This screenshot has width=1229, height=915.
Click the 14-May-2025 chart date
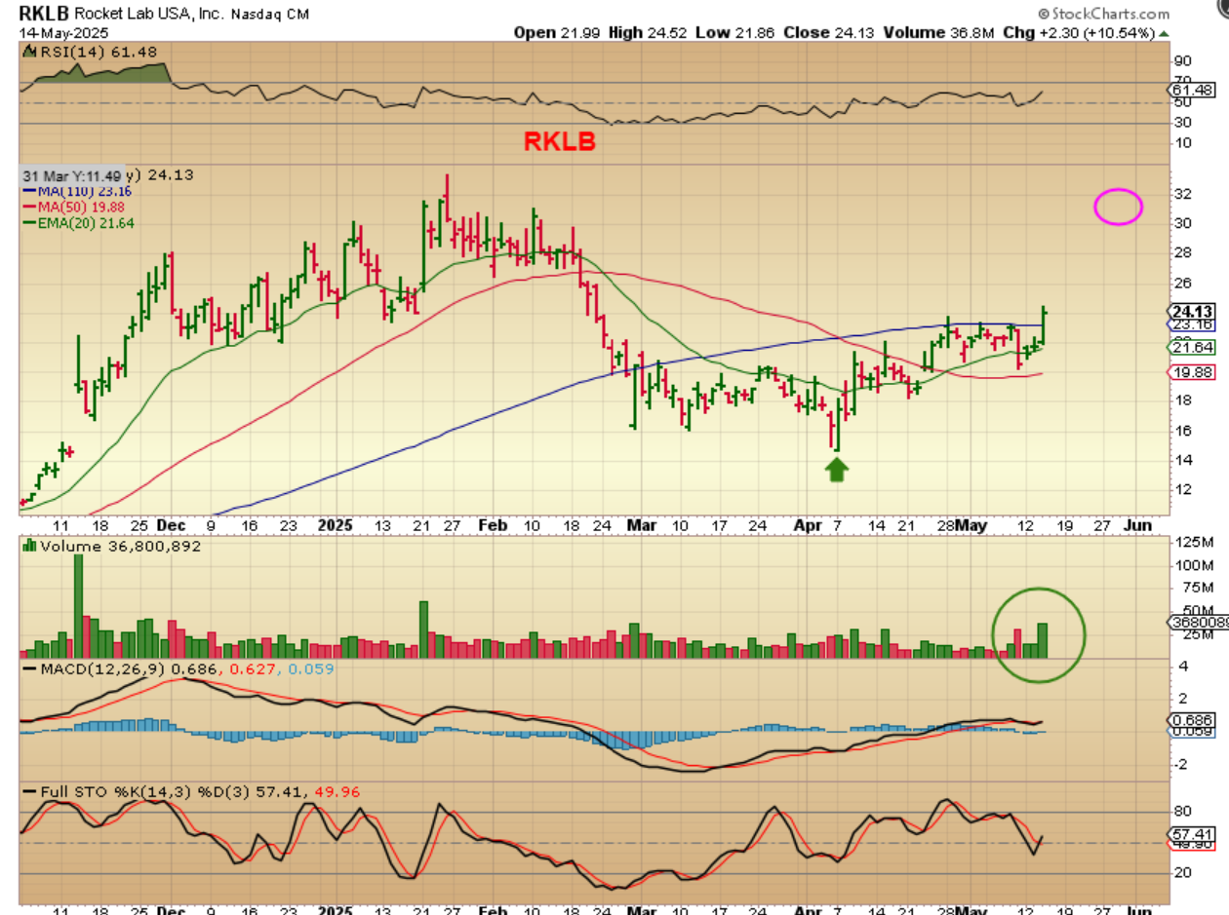pos(58,32)
